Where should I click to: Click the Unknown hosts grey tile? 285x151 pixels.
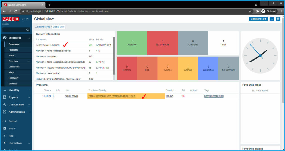click(193, 43)
